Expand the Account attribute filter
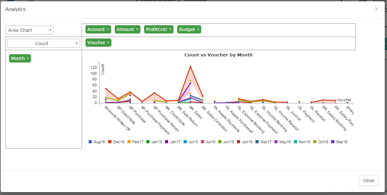 (98, 29)
